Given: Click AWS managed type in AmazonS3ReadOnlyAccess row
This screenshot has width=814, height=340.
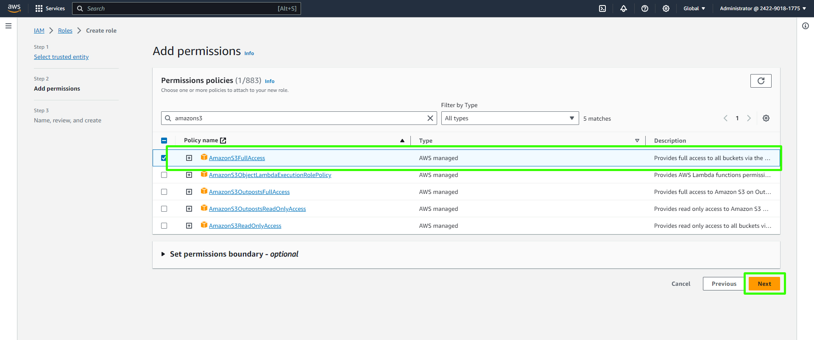Looking at the screenshot, I should click(438, 226).
